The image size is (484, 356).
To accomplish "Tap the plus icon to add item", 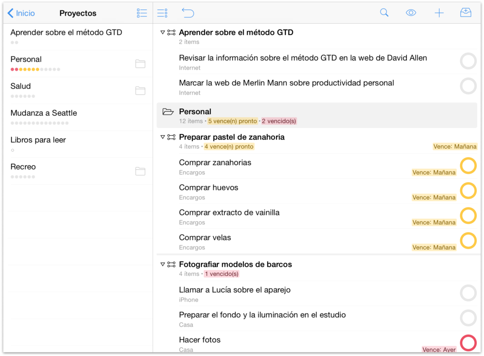I will [439, 13].
